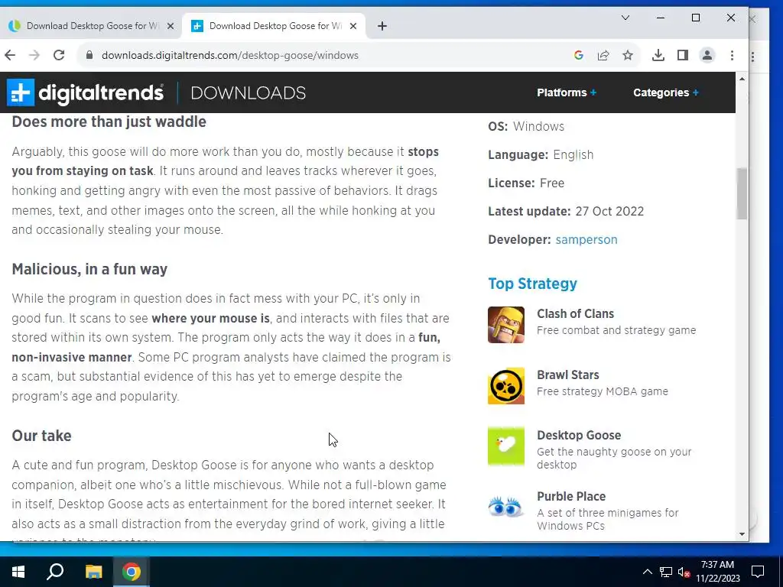This screenshot has width=783, height=587.
Task: Close the active Digital Trends tab
Action: coord(353,26)
